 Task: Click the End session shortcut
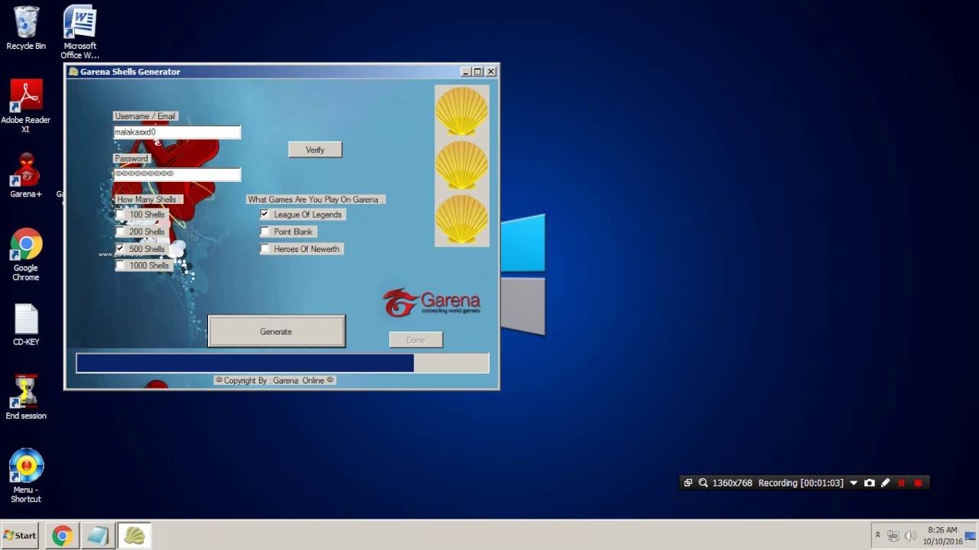point(26,397)
